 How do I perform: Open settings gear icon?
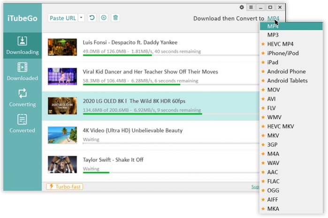point(242,8)
